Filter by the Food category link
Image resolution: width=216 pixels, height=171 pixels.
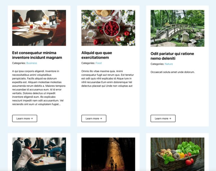(98, 63)
